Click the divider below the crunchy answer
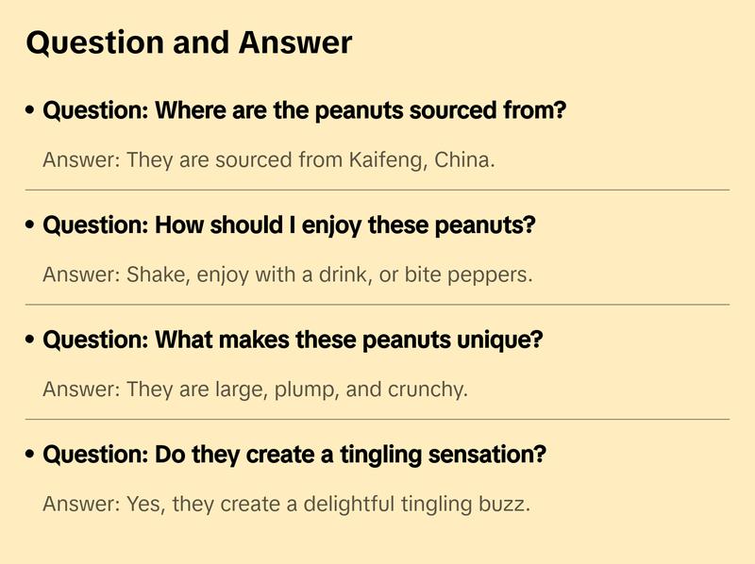This screenshot has height=564, width=755. pyautogui.click(x=377, y=419)
